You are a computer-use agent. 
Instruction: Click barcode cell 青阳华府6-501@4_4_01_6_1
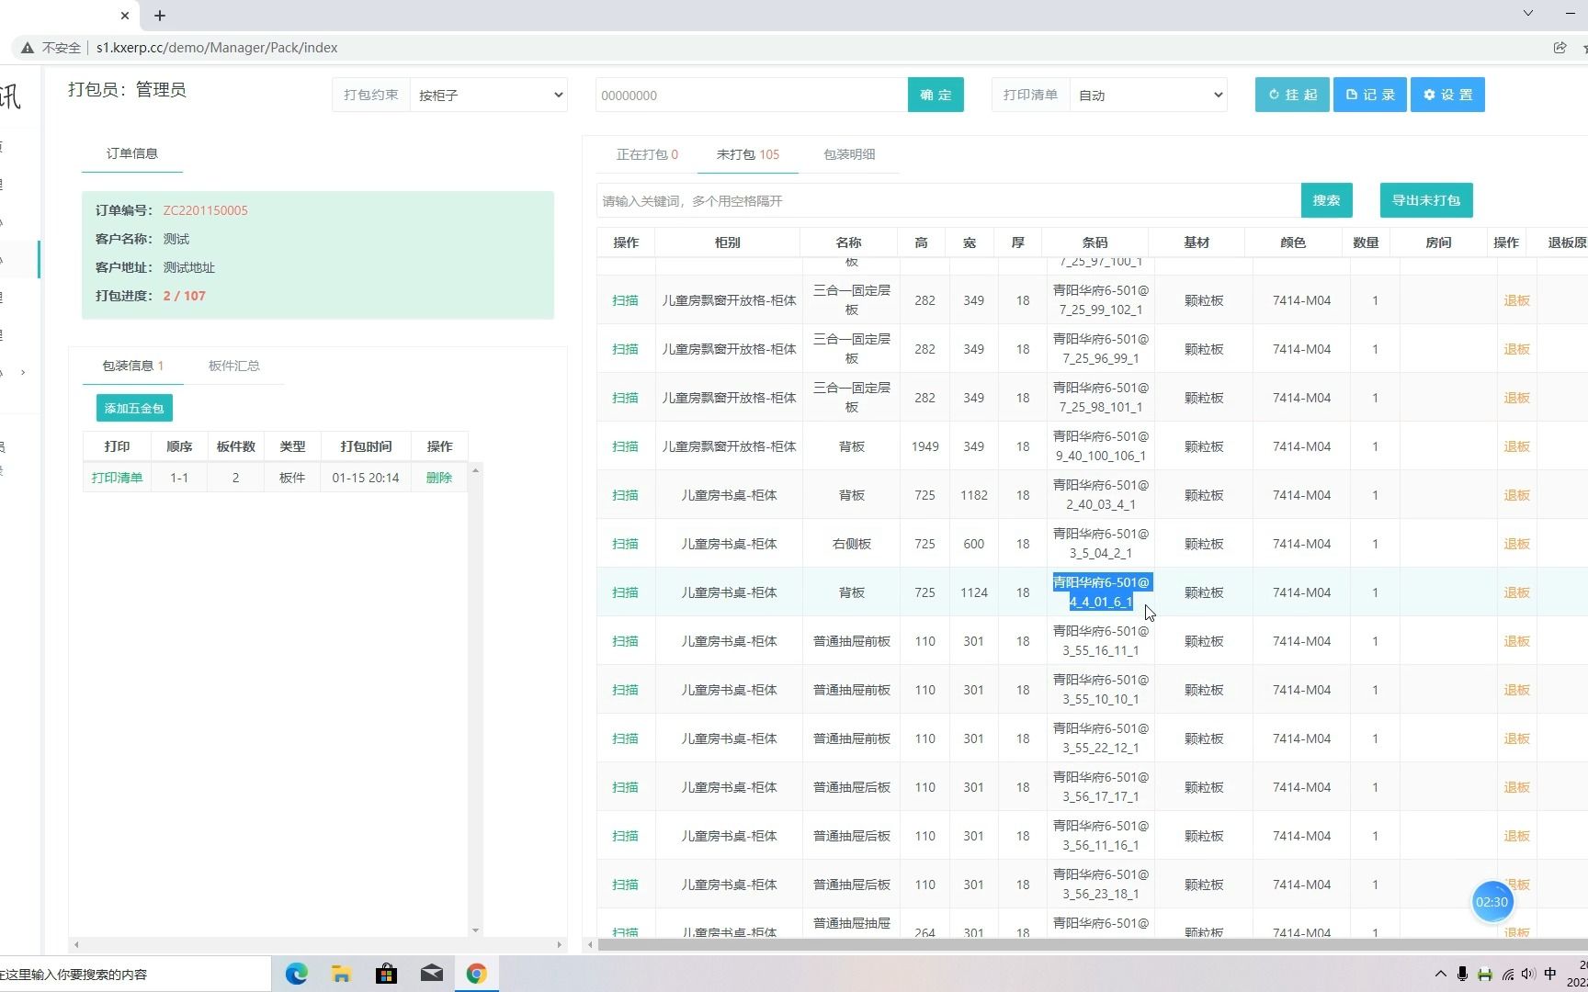[1101, 592]
